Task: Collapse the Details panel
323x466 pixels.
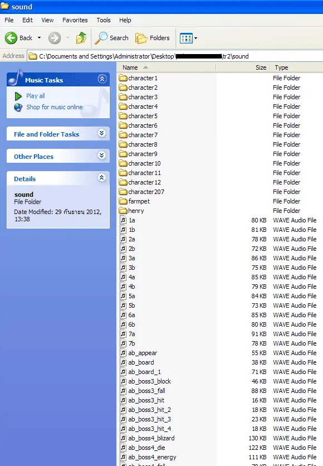Action: click(102, 178)
